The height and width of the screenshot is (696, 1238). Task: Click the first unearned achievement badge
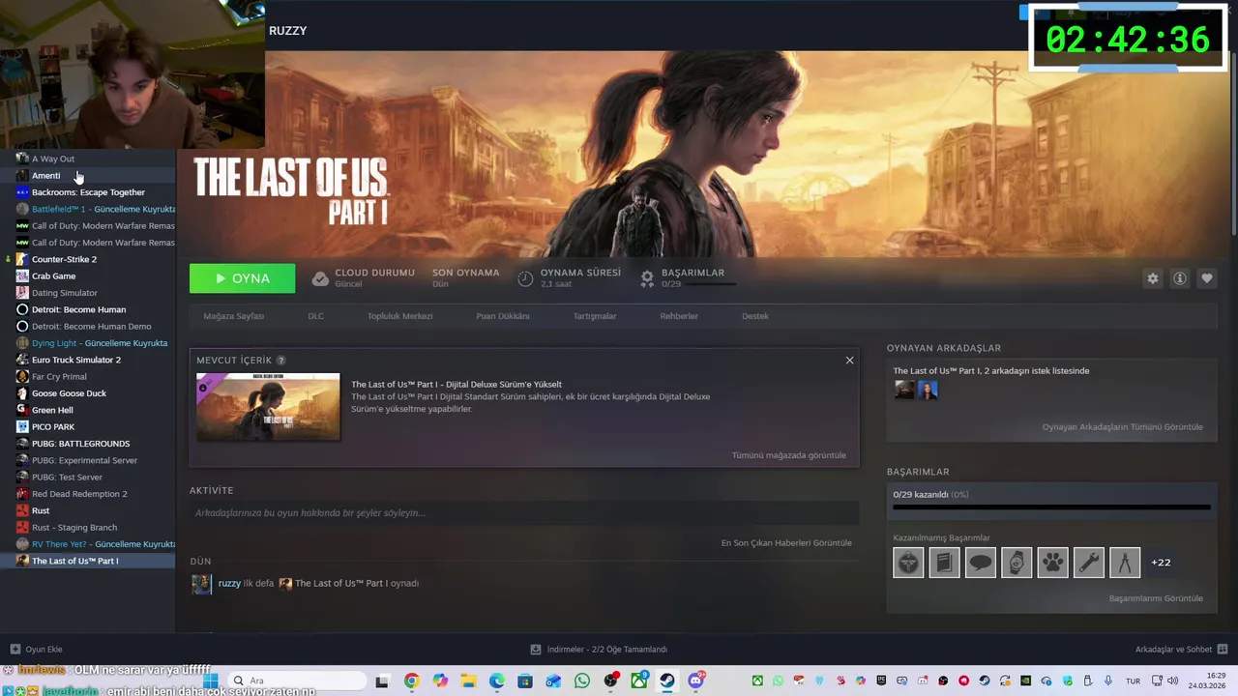click(908, 562)
